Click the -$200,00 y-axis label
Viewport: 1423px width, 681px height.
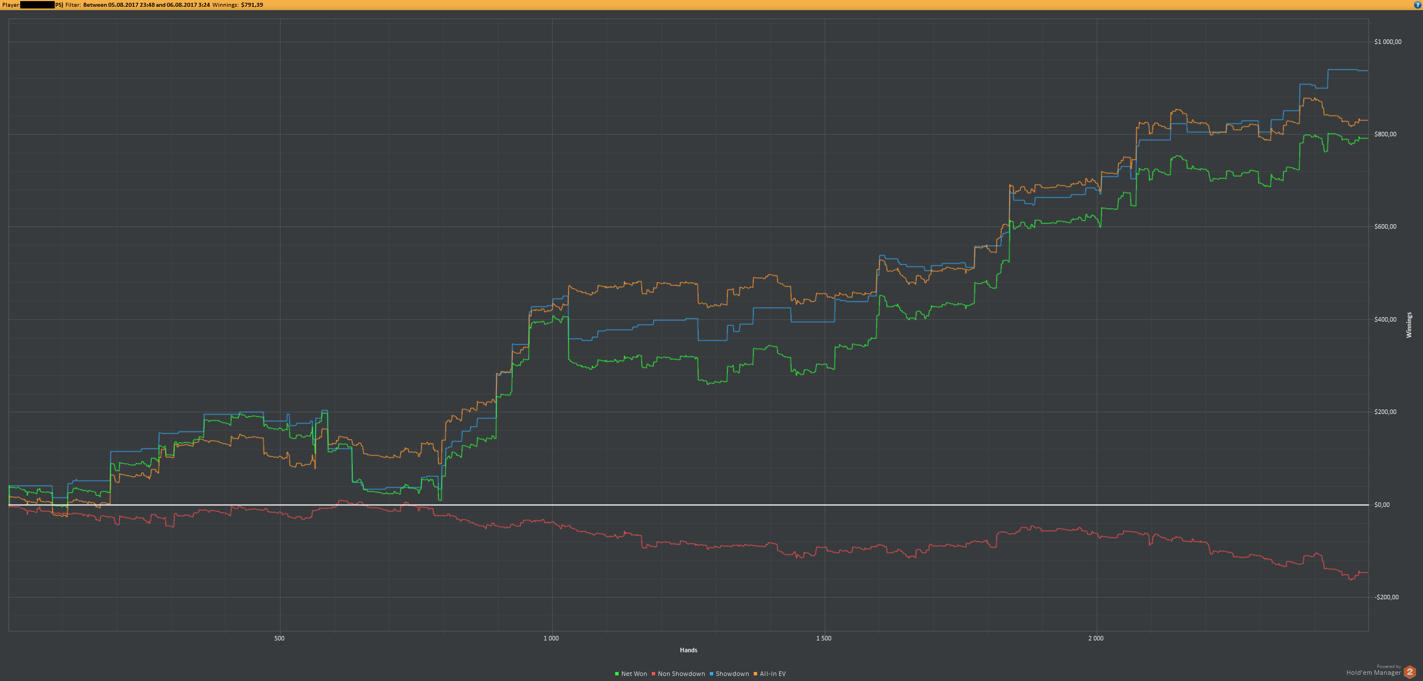click(1386, 597)
